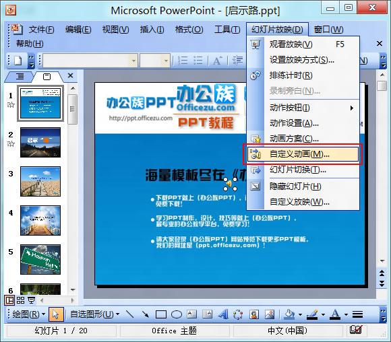The height and width of the screenshot is (342, 391).
Task: Click slide 4 thumbnail
Action: (x=40, y=220)
